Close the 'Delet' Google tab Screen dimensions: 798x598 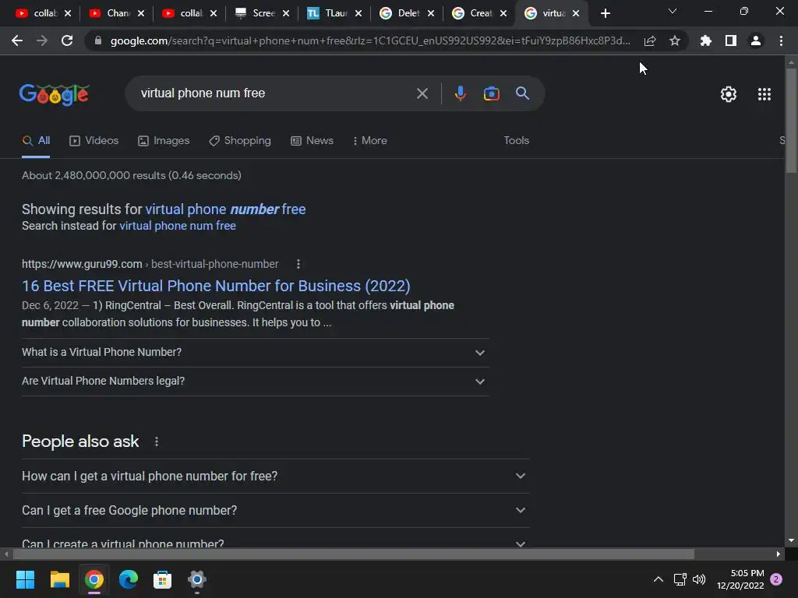[431, 13]
